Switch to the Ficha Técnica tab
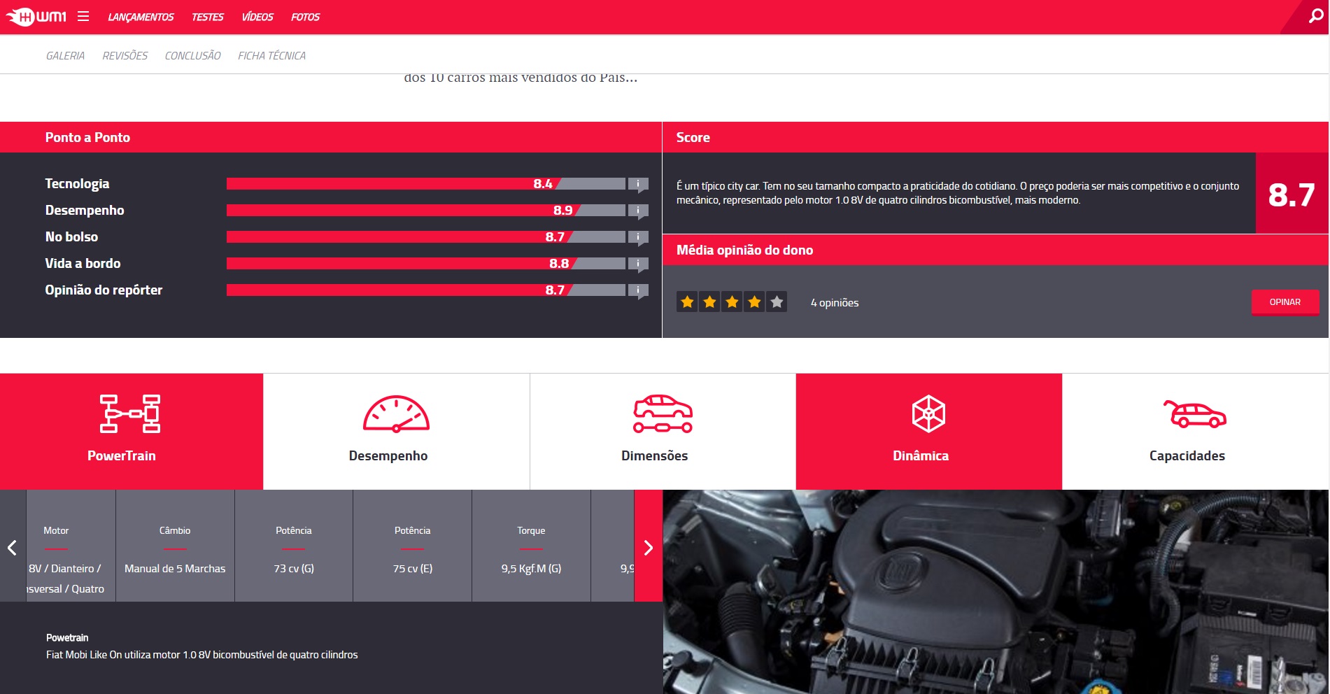1330x694 pixels. tap(271, 55)
